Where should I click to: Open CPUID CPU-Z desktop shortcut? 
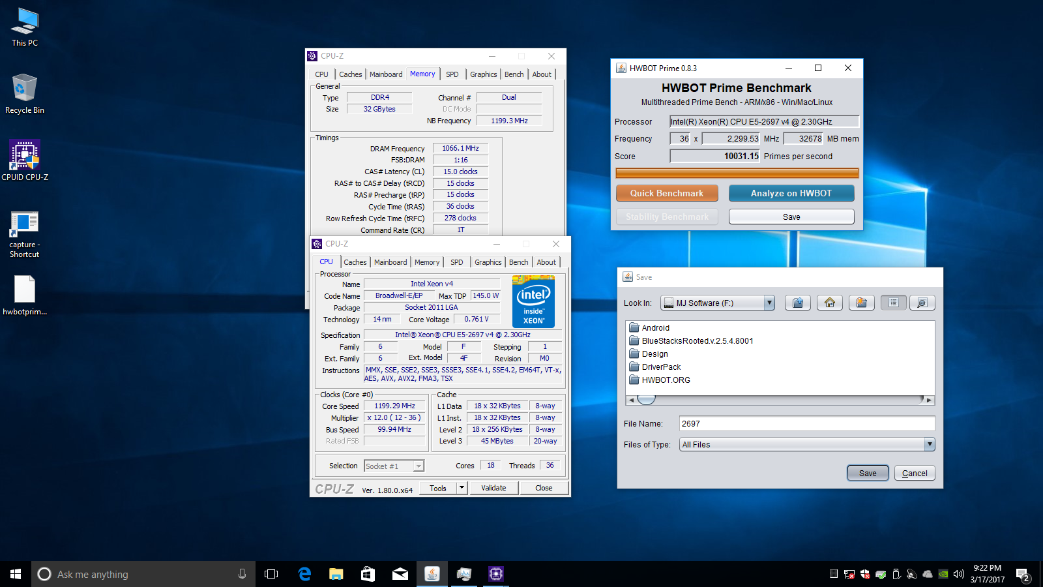[25, 160]
